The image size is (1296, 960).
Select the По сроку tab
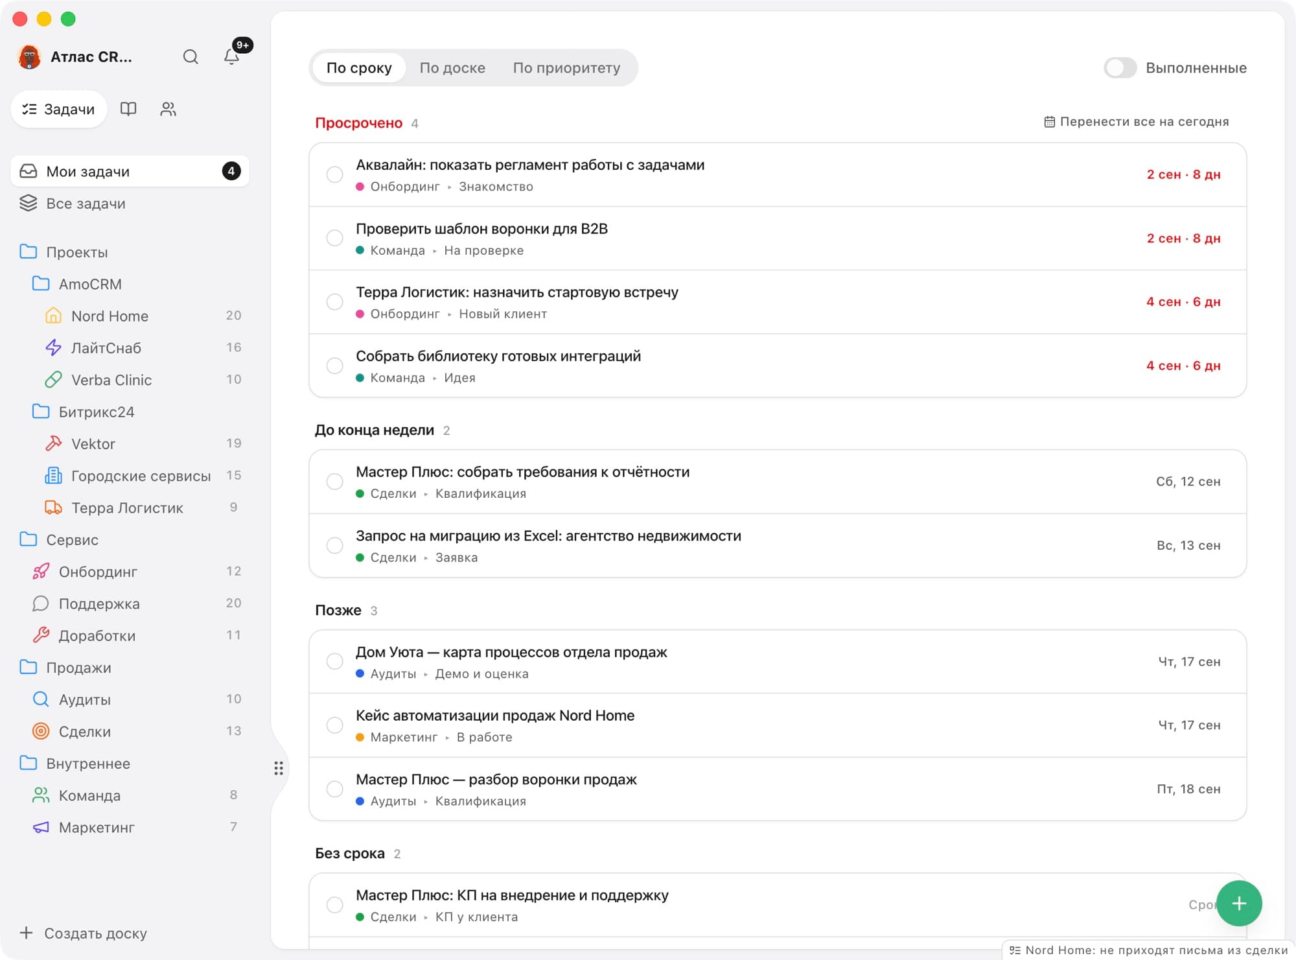pos(359,67)
